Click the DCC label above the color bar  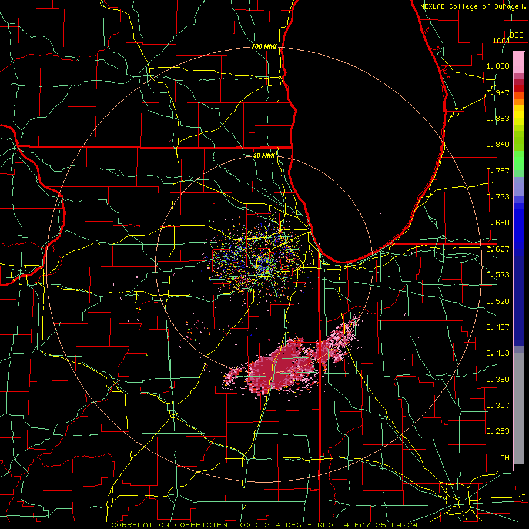tap(516, 35)
